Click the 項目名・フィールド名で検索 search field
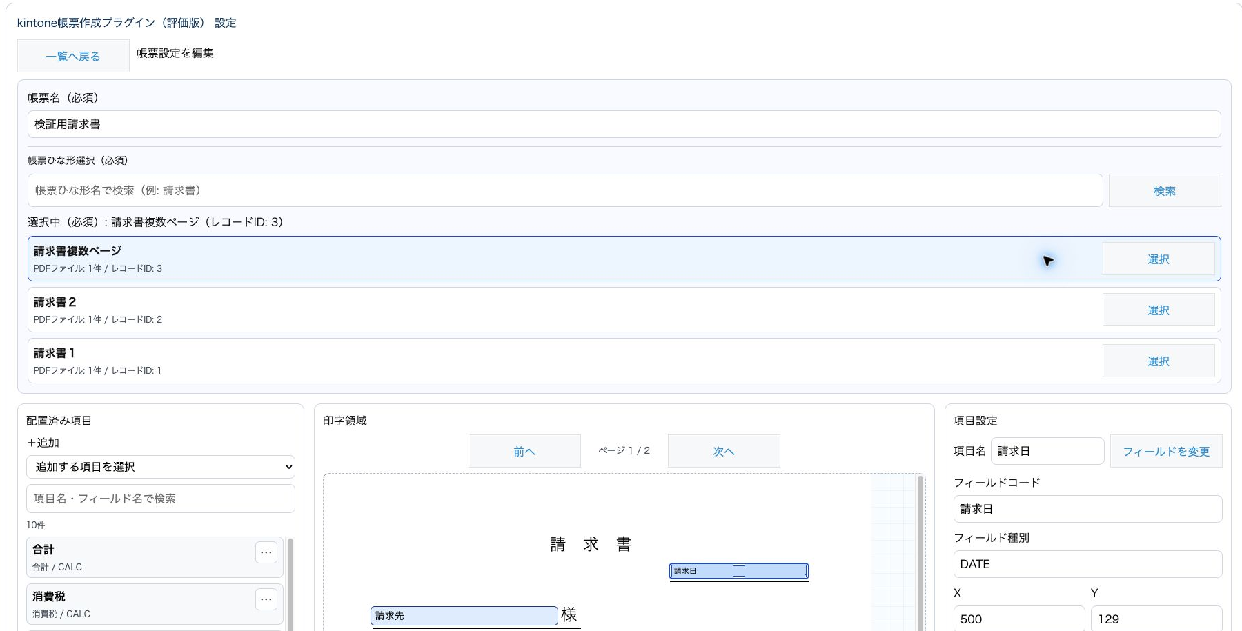 tap(161, 499)
